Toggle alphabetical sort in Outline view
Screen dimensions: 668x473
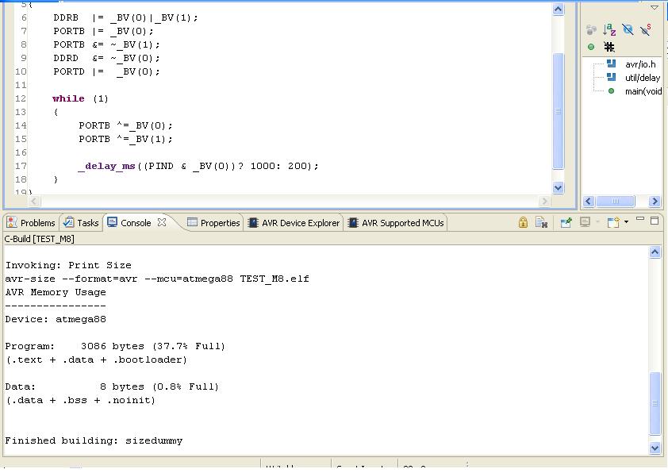pyautogui.click(x=609, y=30)
